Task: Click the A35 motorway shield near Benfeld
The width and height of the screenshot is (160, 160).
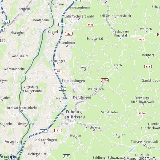Action: click(x=6, y=22)
